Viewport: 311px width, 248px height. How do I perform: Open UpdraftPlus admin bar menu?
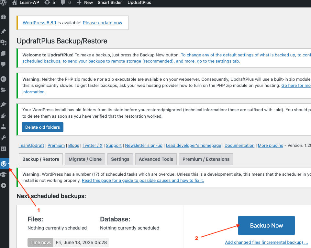(x=139, y=2)
